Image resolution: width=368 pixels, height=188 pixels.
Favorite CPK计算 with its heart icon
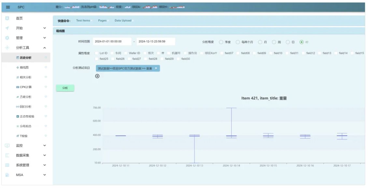[46, 87]
